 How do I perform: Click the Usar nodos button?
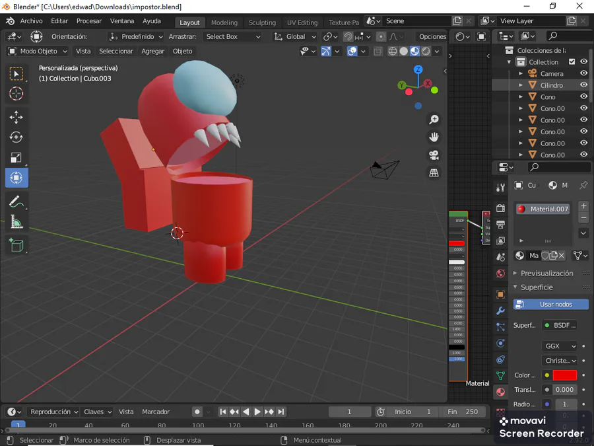551,304
